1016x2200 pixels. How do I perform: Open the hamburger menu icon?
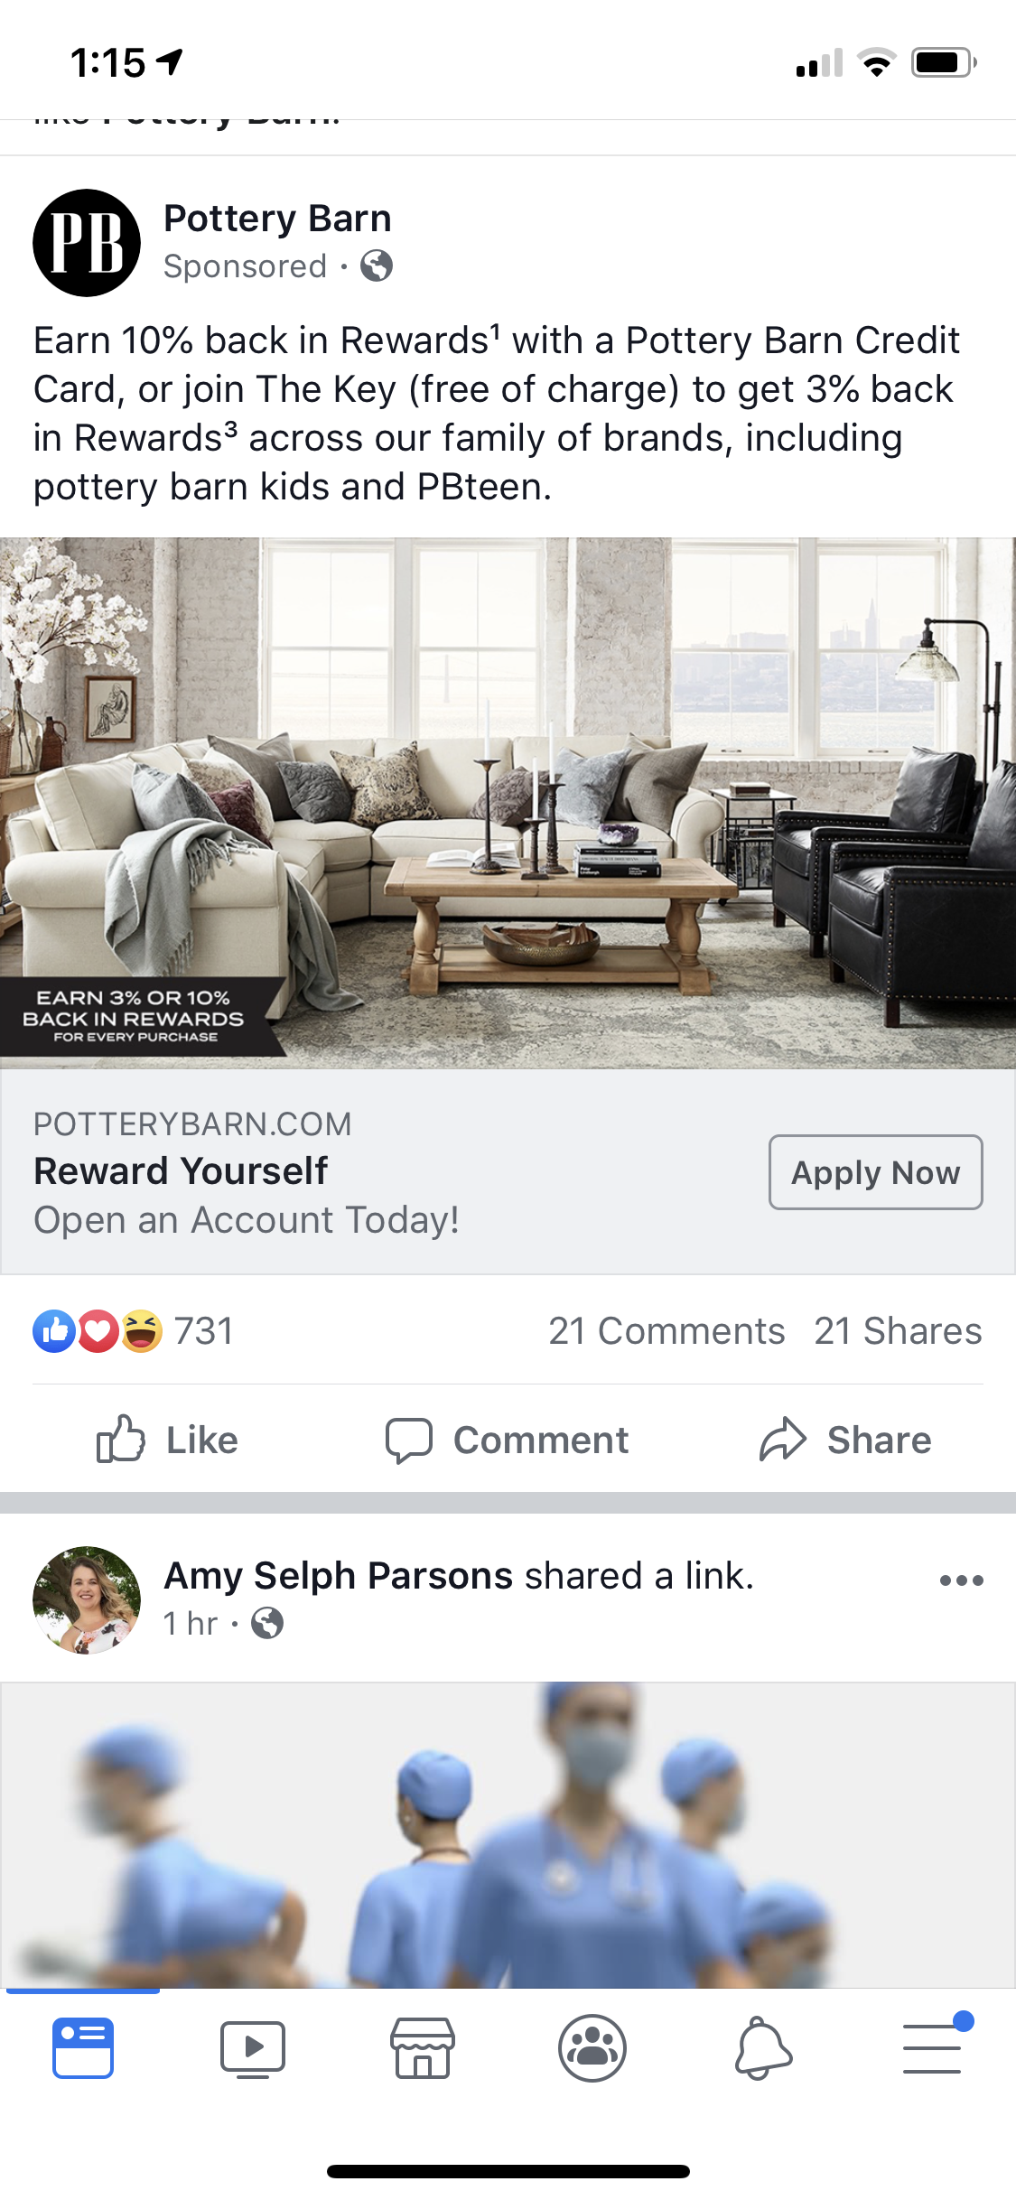[934, 2046]
